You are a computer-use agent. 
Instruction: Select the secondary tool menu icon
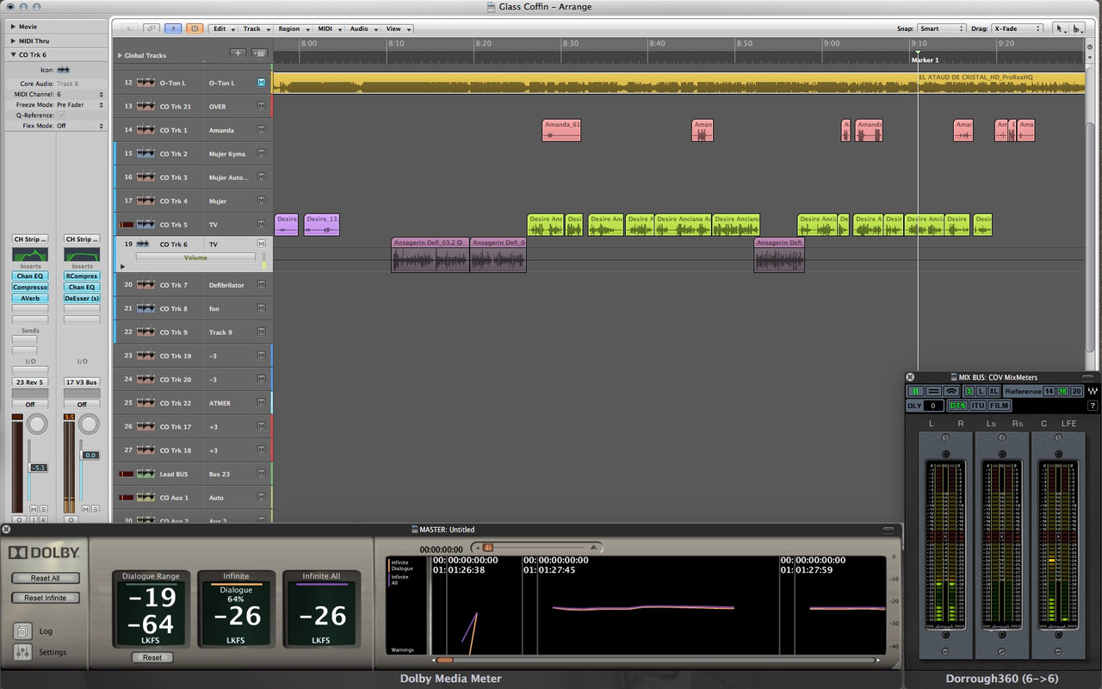(x=1077, y=28)
